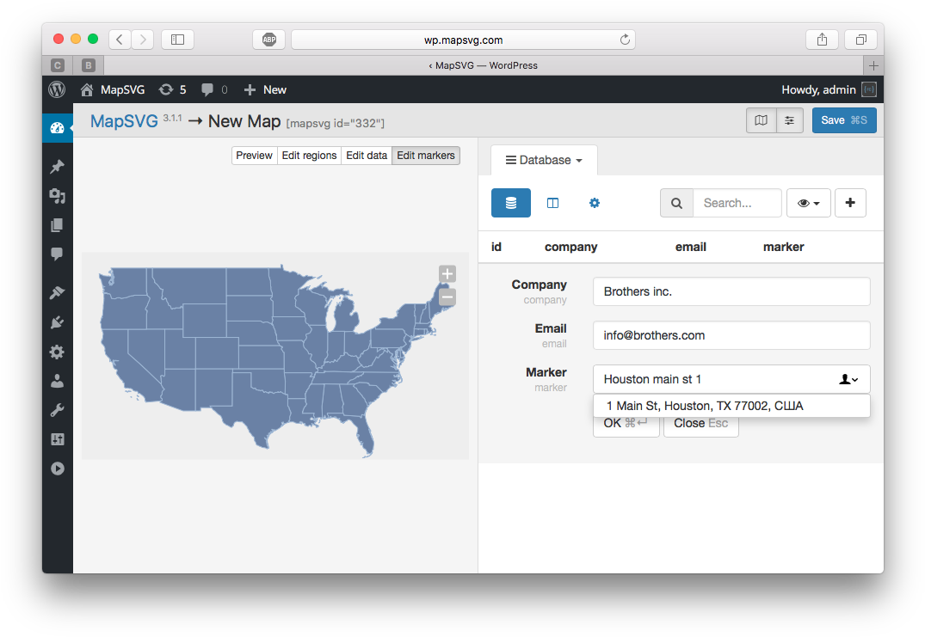This screenshot has height=637, width=925.
Task: Click the + New admin bar item
Action: pyautogui.click(x=266, y=89)
